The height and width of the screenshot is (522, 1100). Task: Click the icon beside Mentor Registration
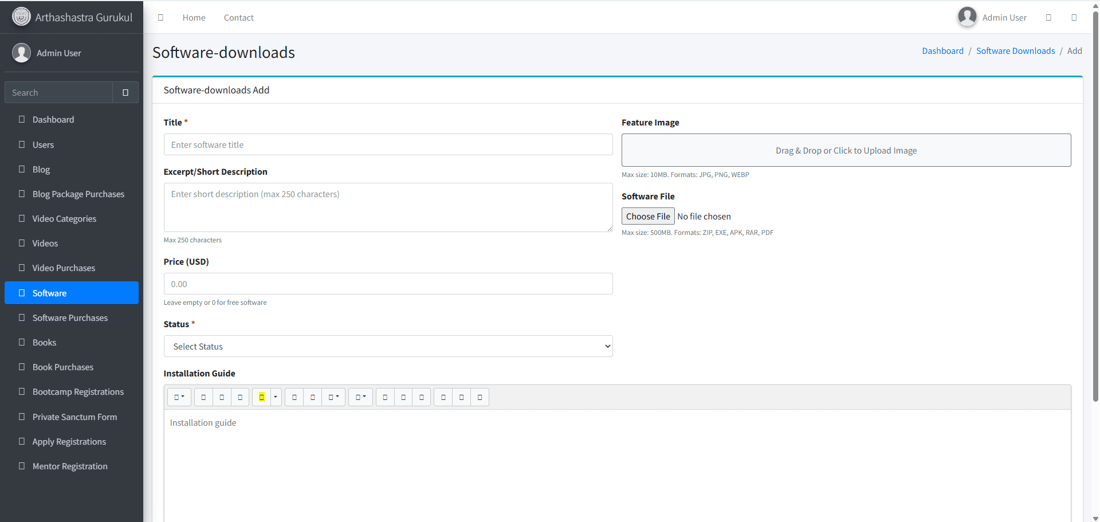point(22,466)
